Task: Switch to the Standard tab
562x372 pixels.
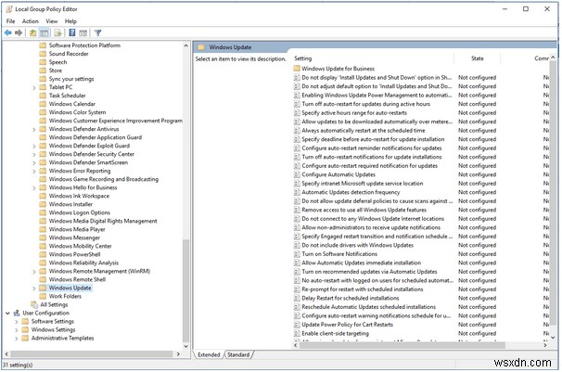Action: 238,354
